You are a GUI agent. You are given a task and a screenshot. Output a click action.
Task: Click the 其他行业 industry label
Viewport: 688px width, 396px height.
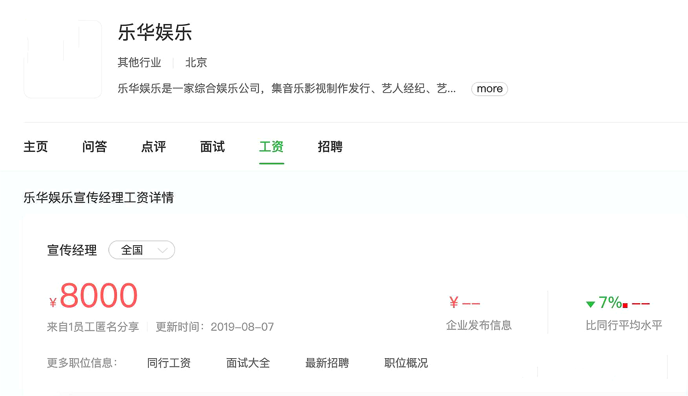tap(138, 63)
